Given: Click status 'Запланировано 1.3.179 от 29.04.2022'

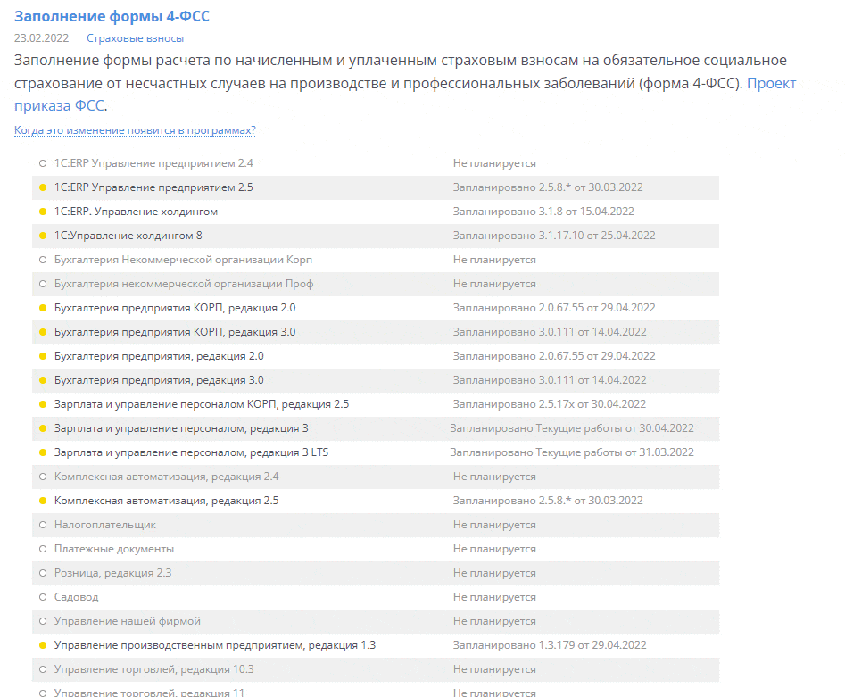Looking at the screenshot, I should [x=549, y=645].
